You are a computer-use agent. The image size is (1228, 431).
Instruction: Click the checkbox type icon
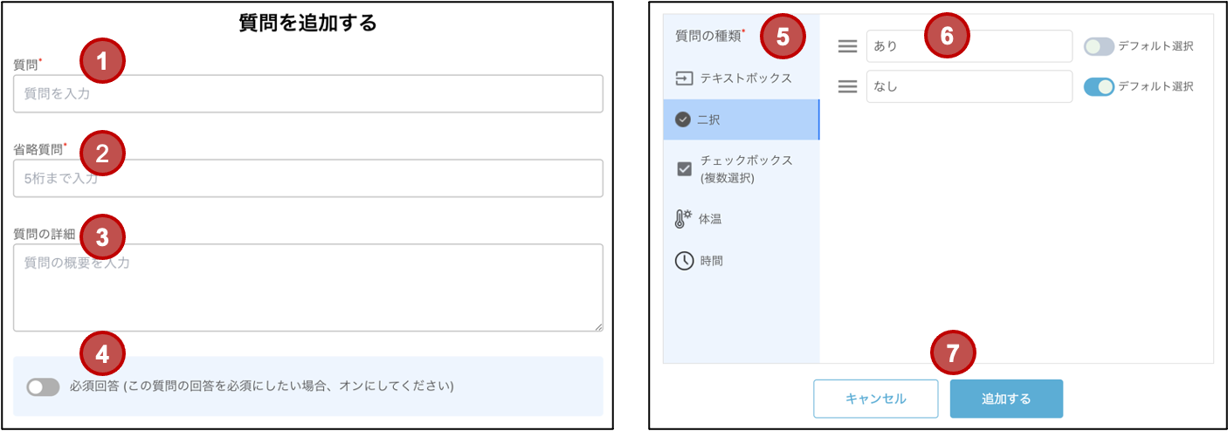(x=685, y=169)
